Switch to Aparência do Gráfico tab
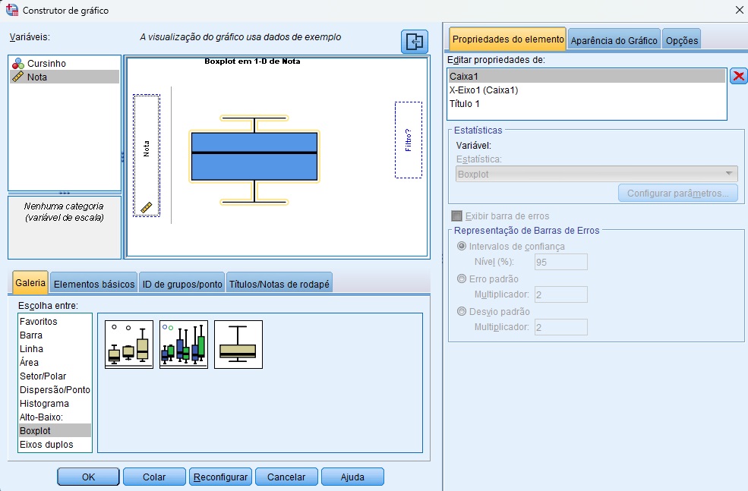 point(614,40)
